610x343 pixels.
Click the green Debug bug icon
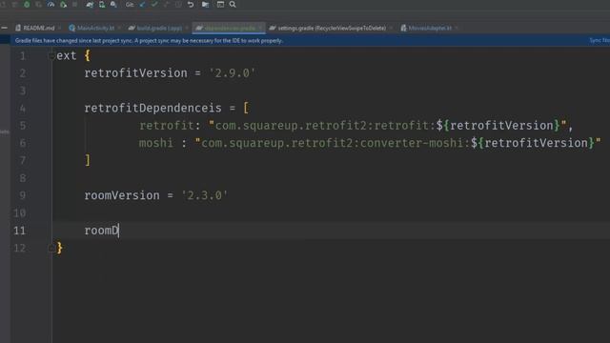27,4
